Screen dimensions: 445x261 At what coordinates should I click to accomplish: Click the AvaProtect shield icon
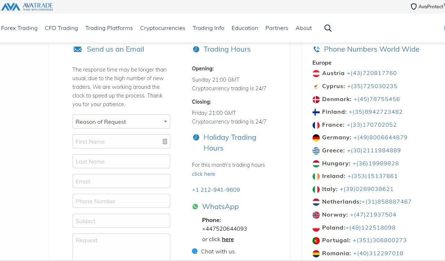point(414,6)
